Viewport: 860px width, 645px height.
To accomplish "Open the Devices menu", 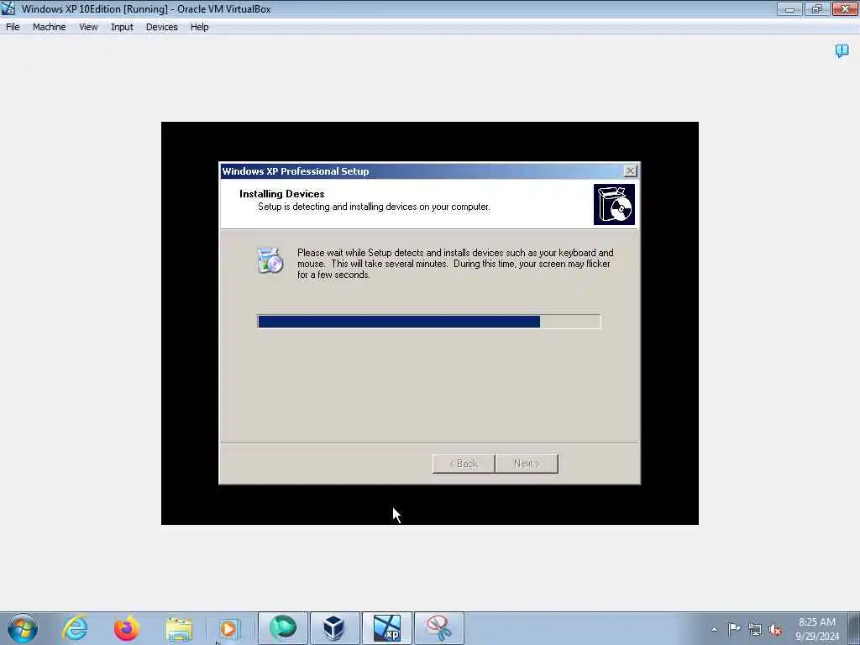I will click(161, 27).
